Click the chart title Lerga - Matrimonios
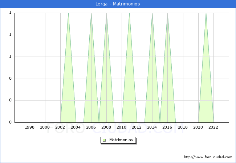236x163 pixels. tap(118, 4)
